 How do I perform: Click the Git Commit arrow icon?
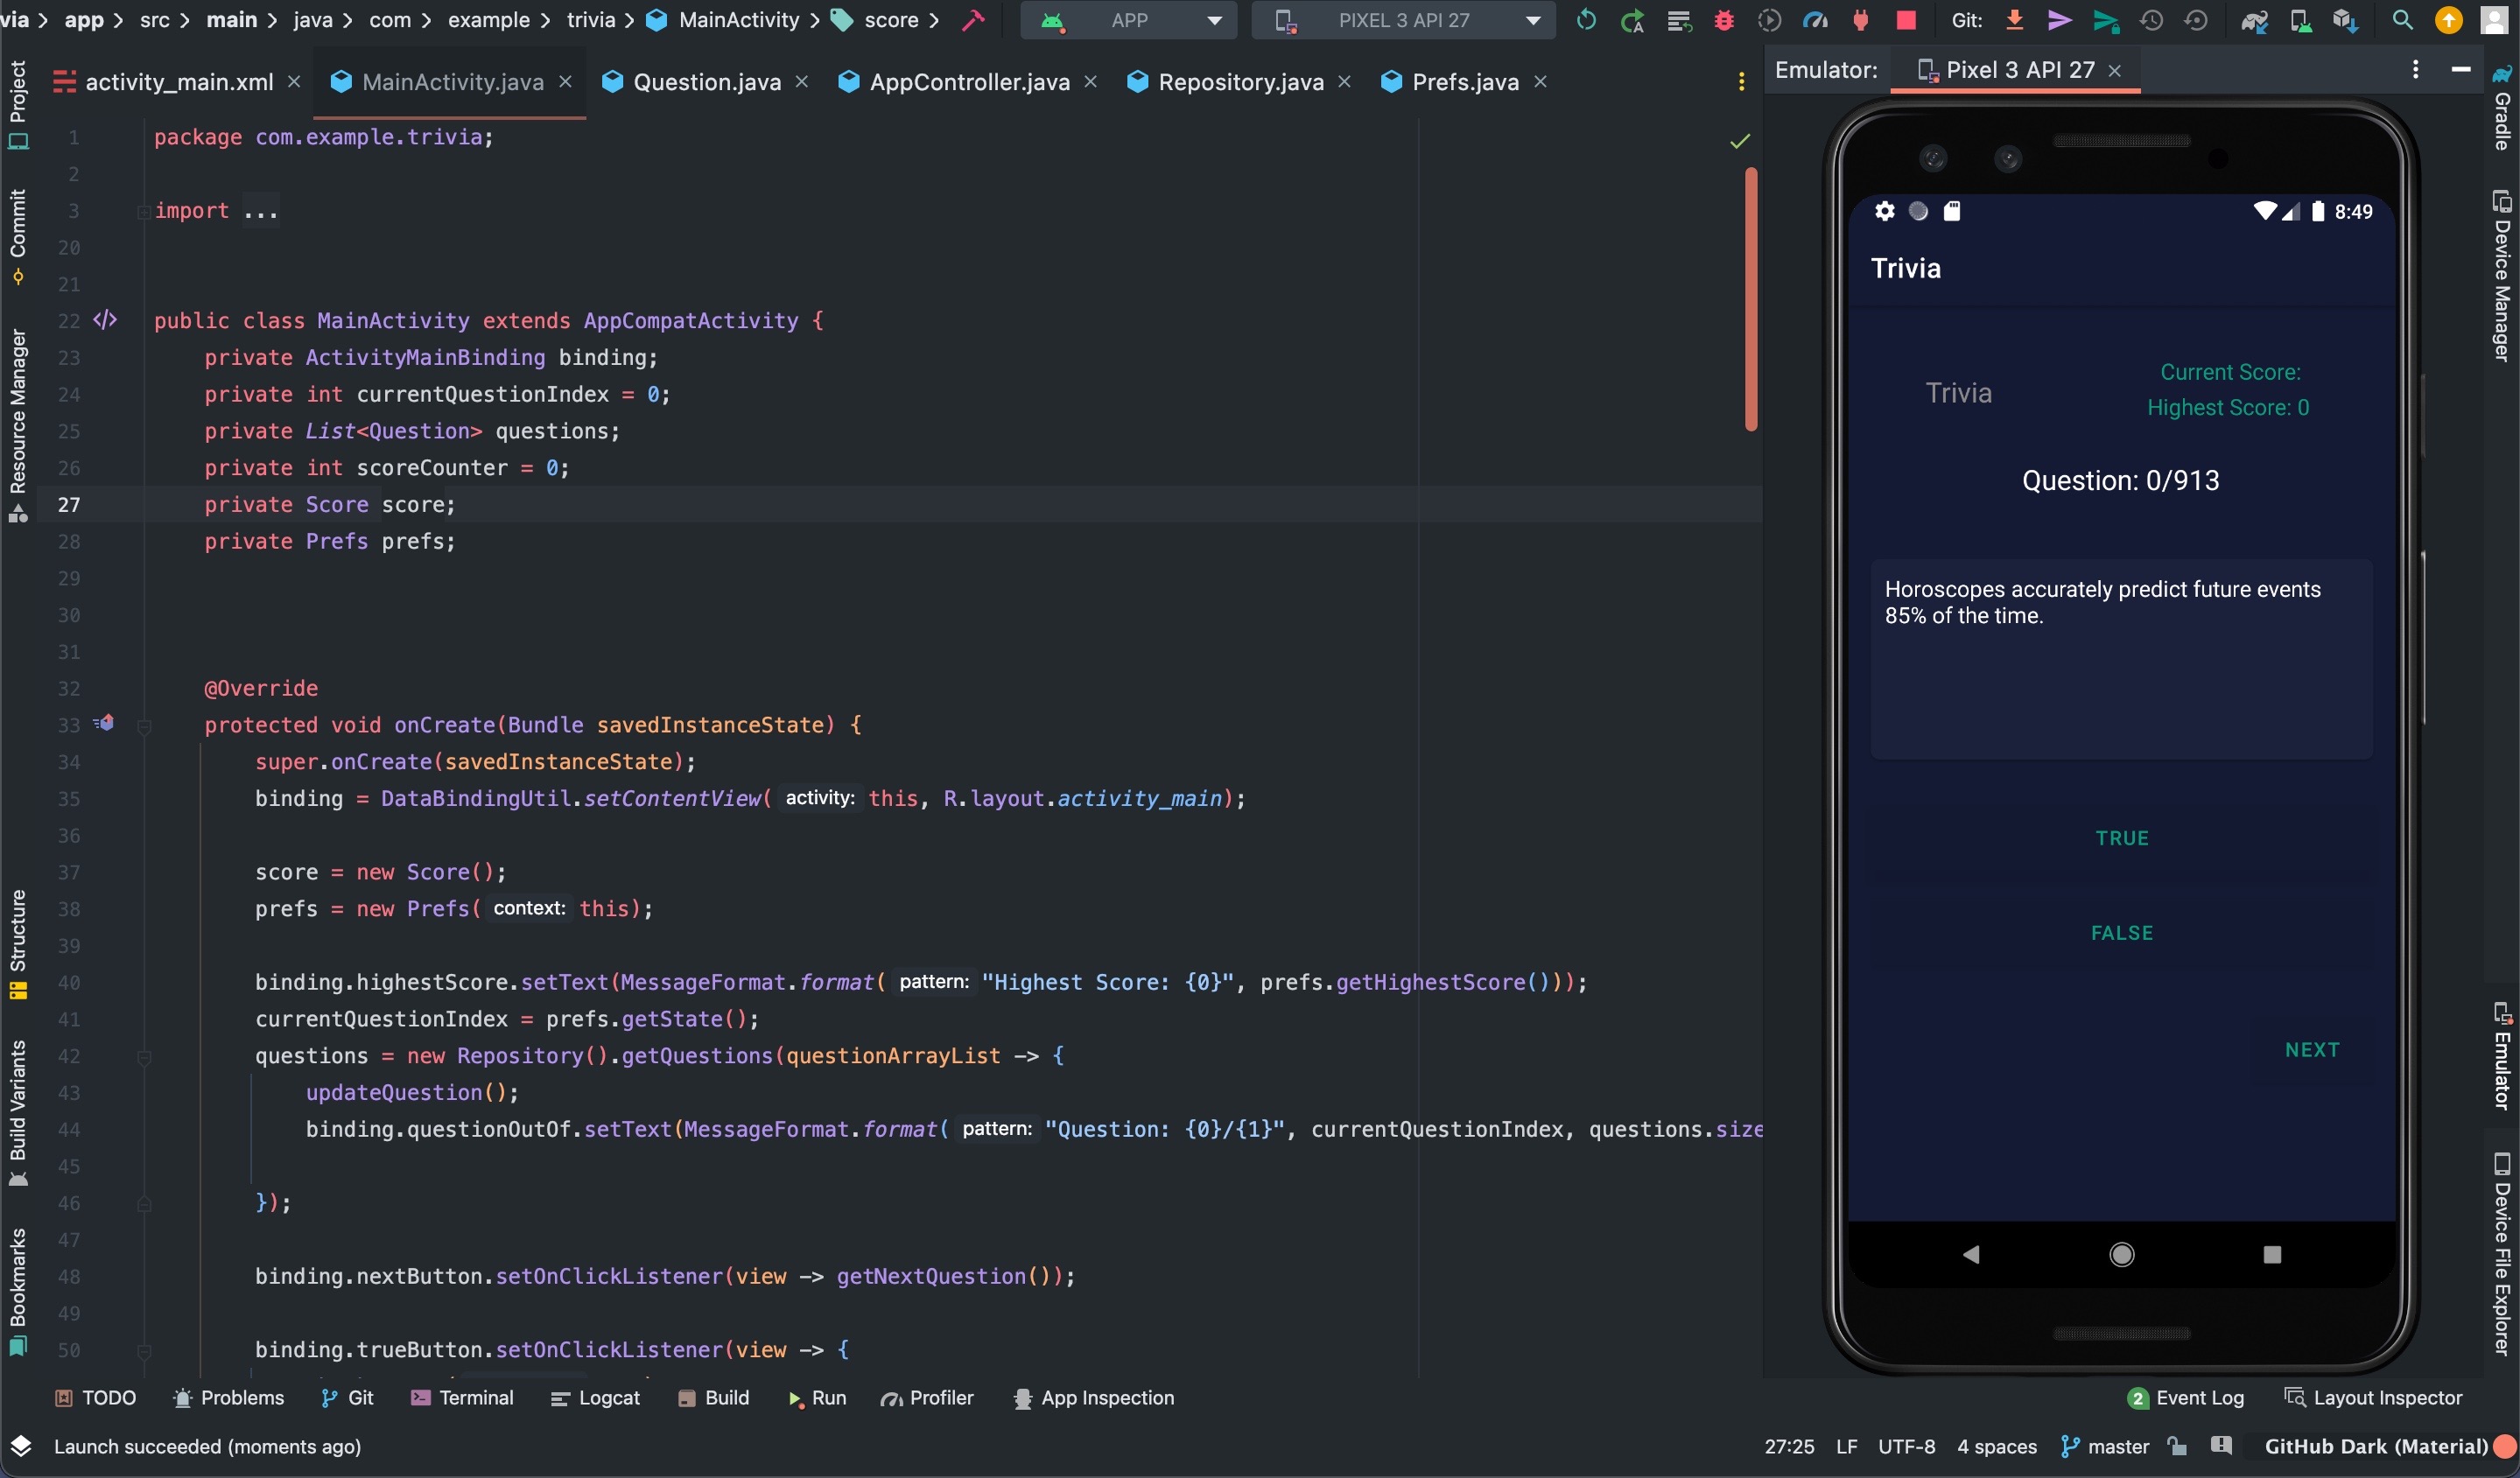pos(2059,20)
